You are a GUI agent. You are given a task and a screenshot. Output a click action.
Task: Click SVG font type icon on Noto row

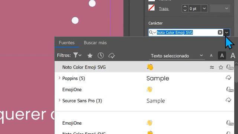(x=230, y=67)
